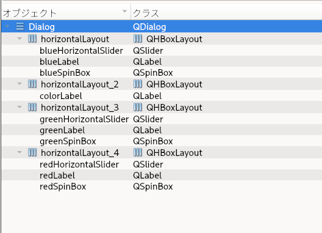Click the horizontalLayout object's layout icon
Image resolution: width=322 pixels, height=233 pixels.
pyautogui.click(x=32, y=39)
